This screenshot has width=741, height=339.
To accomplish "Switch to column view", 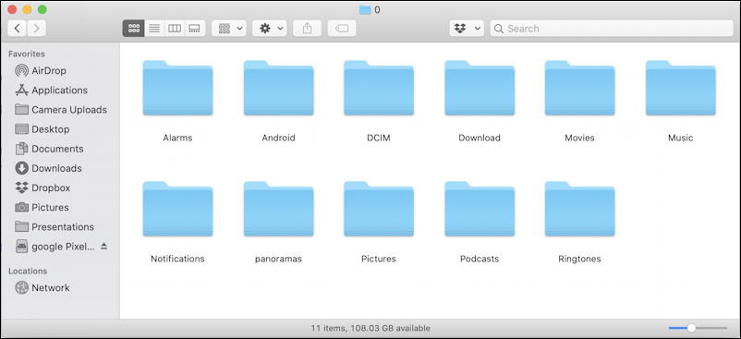I will [175, 29].
